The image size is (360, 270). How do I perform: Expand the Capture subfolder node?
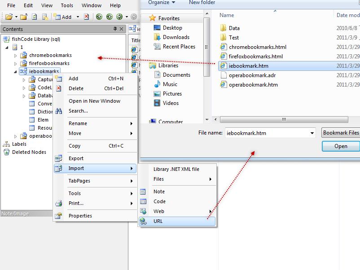(24, 80)
